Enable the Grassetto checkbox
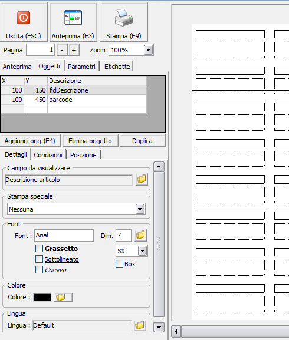Viewport: 289px width, 340px height. tap(40, 249)
